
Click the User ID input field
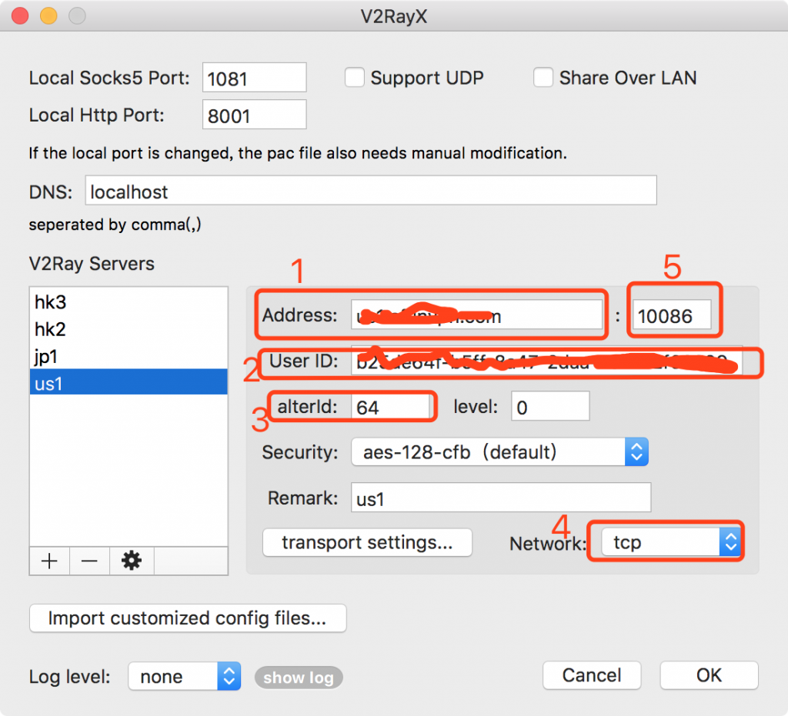547,361
